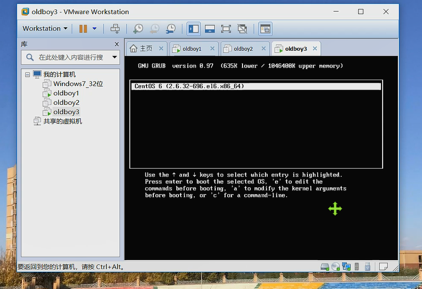Select the CentOS 6 GRUB boot entry
Screen dimensions: 422x289
[x=256, y=86]
